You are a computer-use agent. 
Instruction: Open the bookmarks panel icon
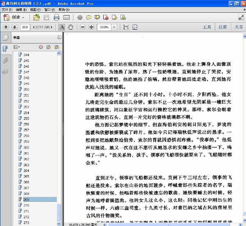pos(5,49)
